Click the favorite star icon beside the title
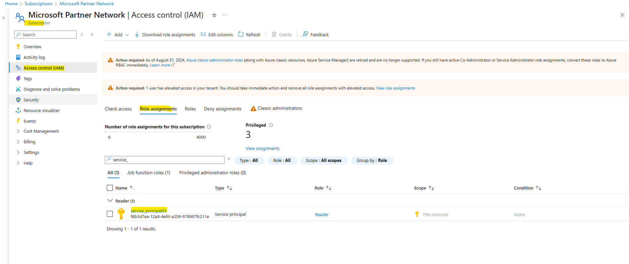The height and width of the screenshot is (264, 629). click(x=214, y=15)
